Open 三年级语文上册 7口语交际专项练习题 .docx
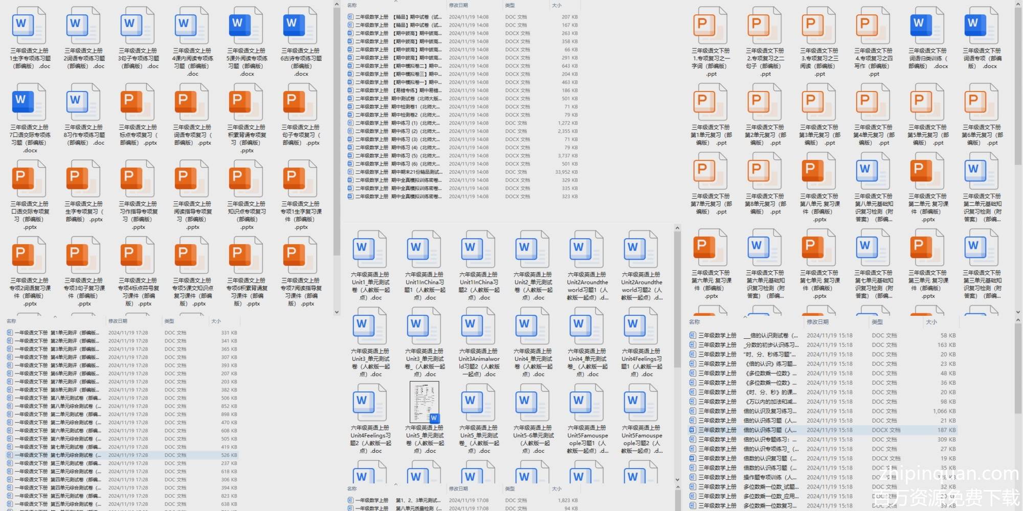1023x511 pixels. tap(30, 119)
